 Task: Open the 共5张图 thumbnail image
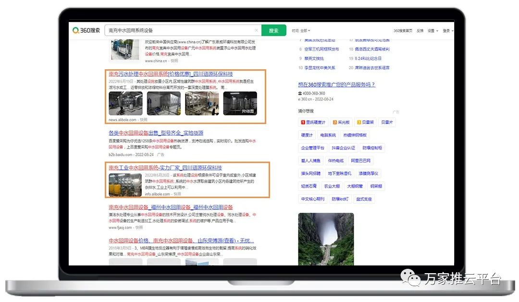coord(240,103)
